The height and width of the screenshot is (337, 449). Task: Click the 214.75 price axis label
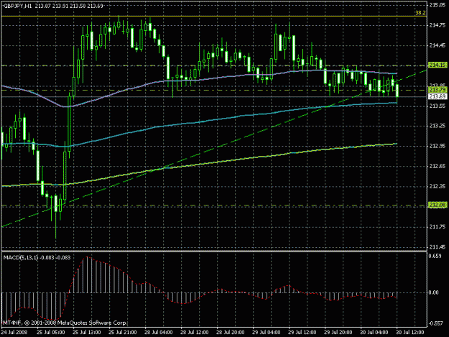tap(438, 25)
